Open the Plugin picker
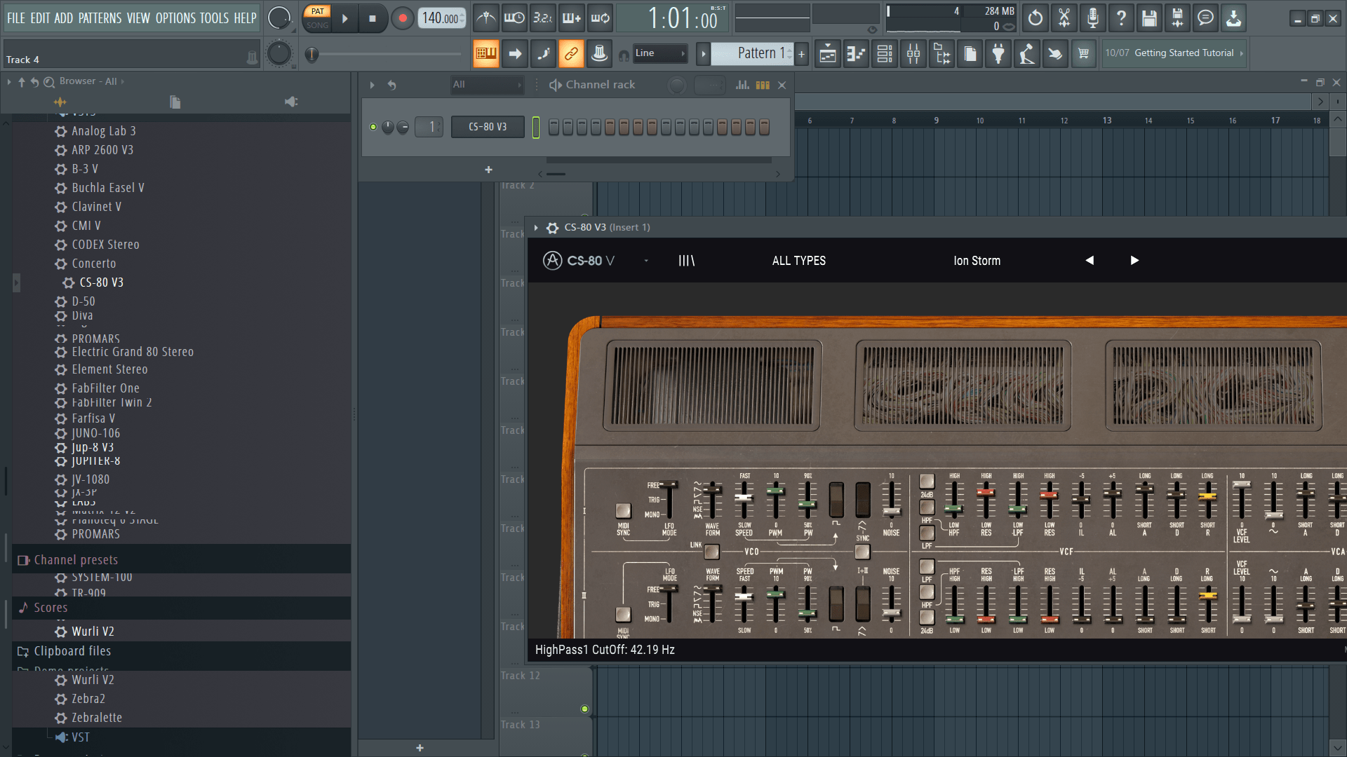The width and height of the screenshot is (1347, 757). point(998,53)
